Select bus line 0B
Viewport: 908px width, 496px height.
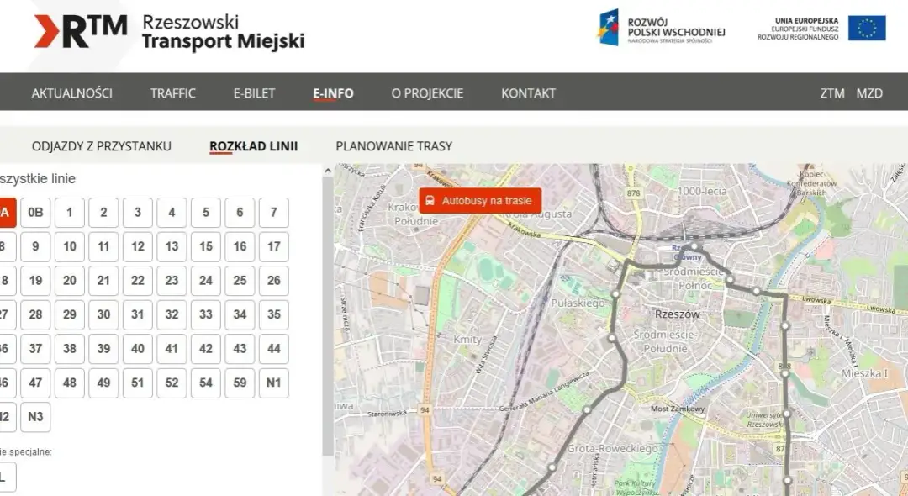click(x=35, y=213)
